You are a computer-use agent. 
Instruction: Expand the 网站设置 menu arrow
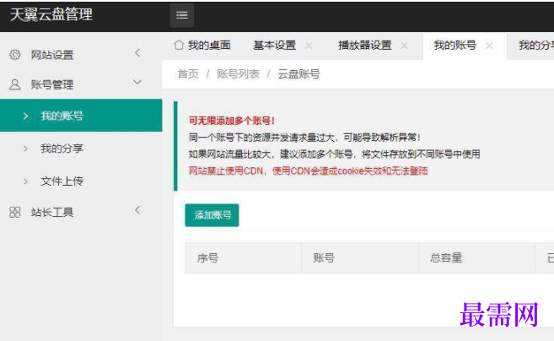coord(137,53)
